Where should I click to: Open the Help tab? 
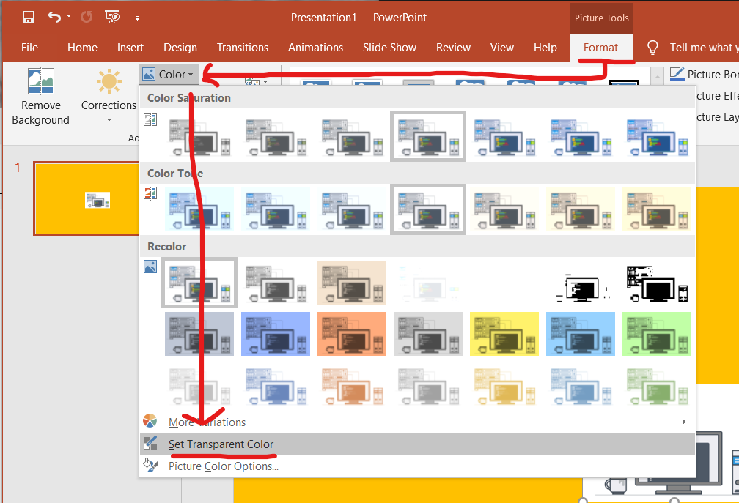tap(545, 48)
